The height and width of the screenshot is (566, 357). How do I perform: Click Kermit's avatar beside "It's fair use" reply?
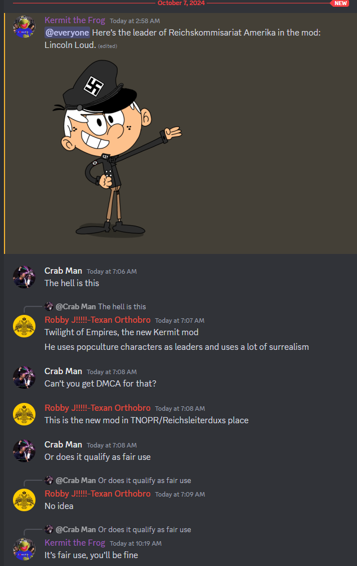(x=24, y=549)
